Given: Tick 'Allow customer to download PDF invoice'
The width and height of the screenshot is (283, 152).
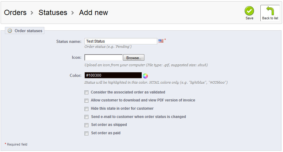Looking at the screenshot, I should pyautogui.click(x=87, y=101).
